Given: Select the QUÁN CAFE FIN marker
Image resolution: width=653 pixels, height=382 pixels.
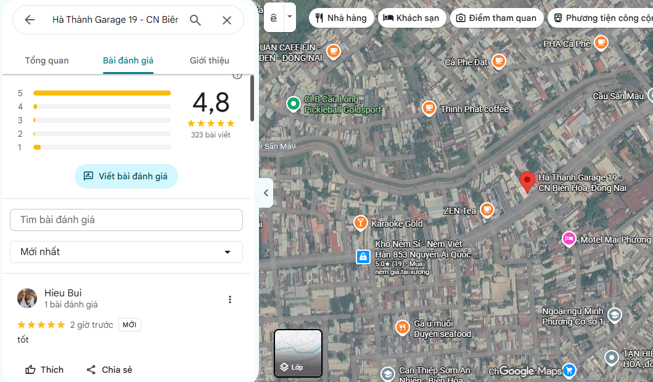Looking at the screenshot, I should tap(333, 51).
